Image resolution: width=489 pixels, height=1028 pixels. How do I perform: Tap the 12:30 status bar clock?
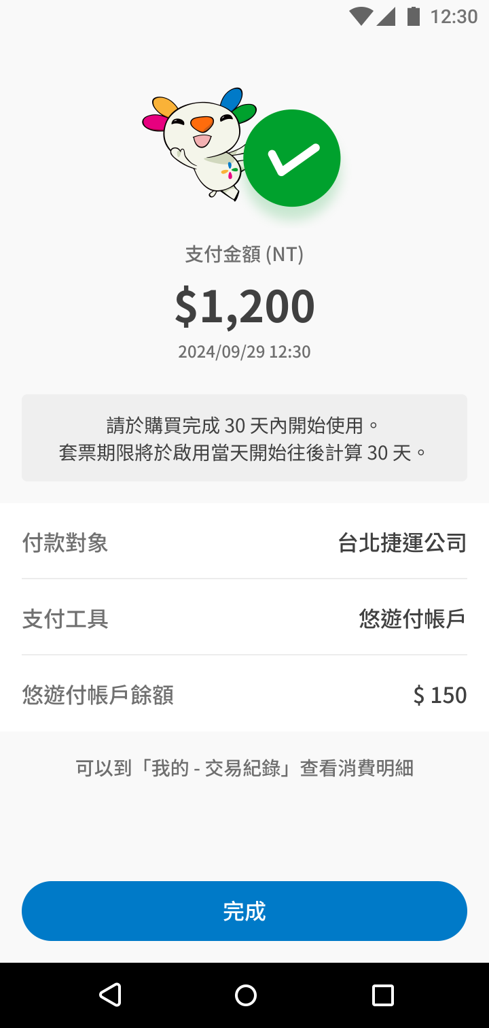[454, 16]
